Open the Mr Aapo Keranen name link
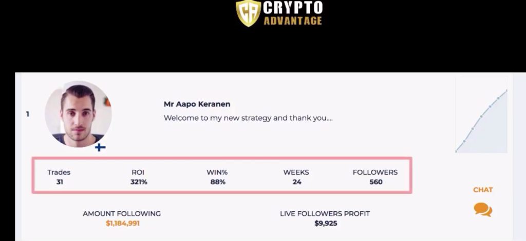The image size is (526, 241). point(197,104)
